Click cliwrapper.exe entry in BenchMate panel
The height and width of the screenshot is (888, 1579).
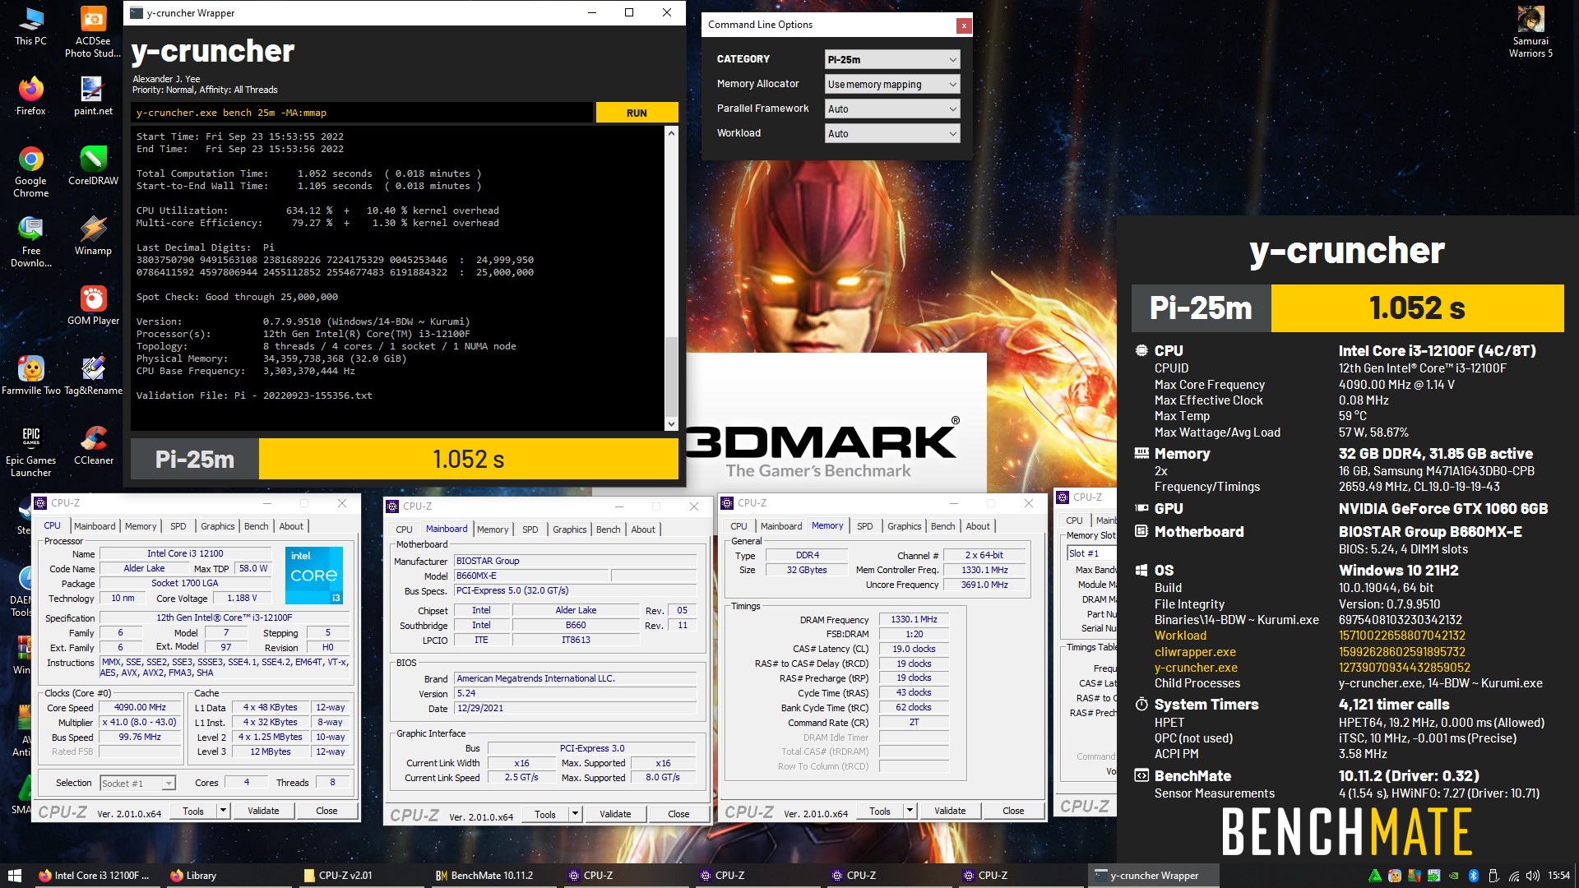tap(1195, 652)
